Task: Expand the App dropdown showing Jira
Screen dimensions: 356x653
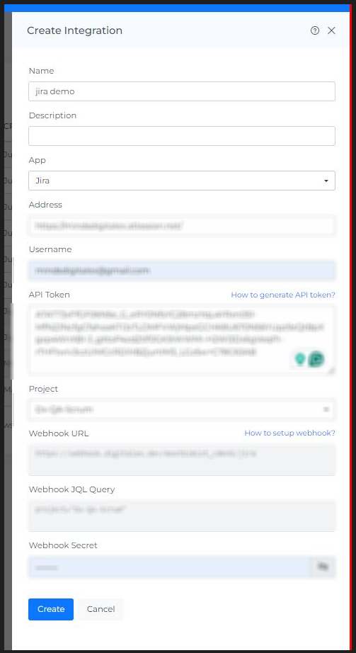Action: click(182, 181)
